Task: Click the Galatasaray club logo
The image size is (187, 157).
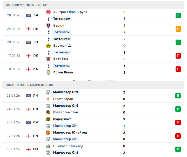Action: tap(48, 99)
